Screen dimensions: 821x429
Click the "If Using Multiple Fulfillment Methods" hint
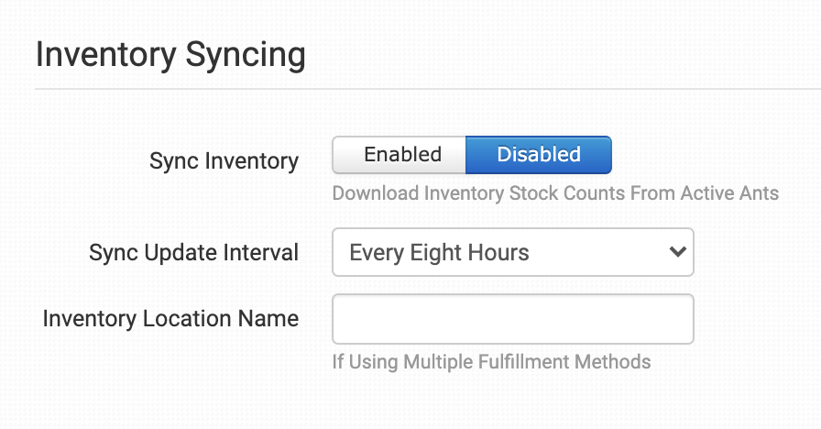(491, 361)
